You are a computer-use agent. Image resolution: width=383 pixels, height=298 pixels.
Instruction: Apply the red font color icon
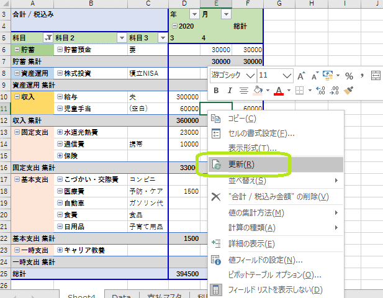tap(279, 91)
